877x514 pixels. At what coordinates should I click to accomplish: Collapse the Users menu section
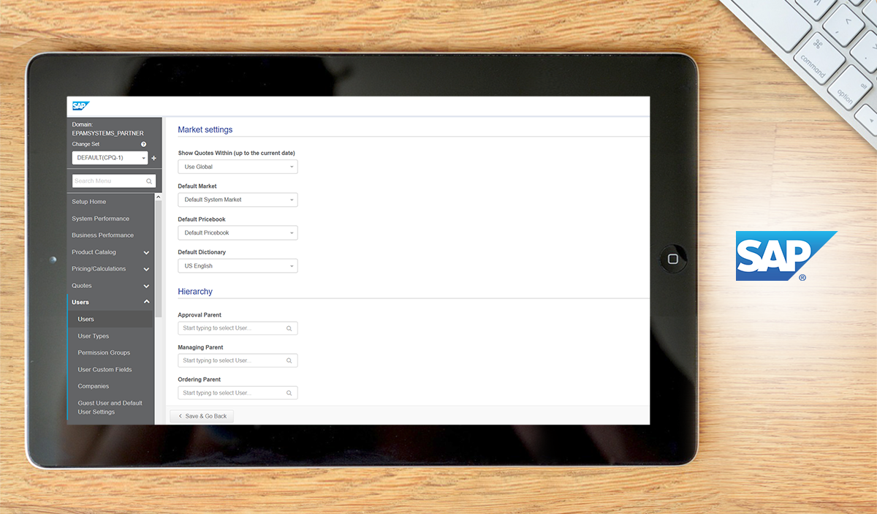coord(146,302)
